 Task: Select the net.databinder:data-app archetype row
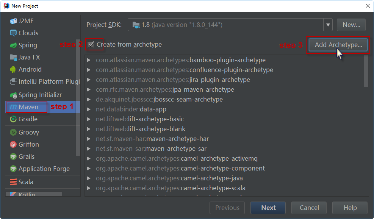click(224, 109)
